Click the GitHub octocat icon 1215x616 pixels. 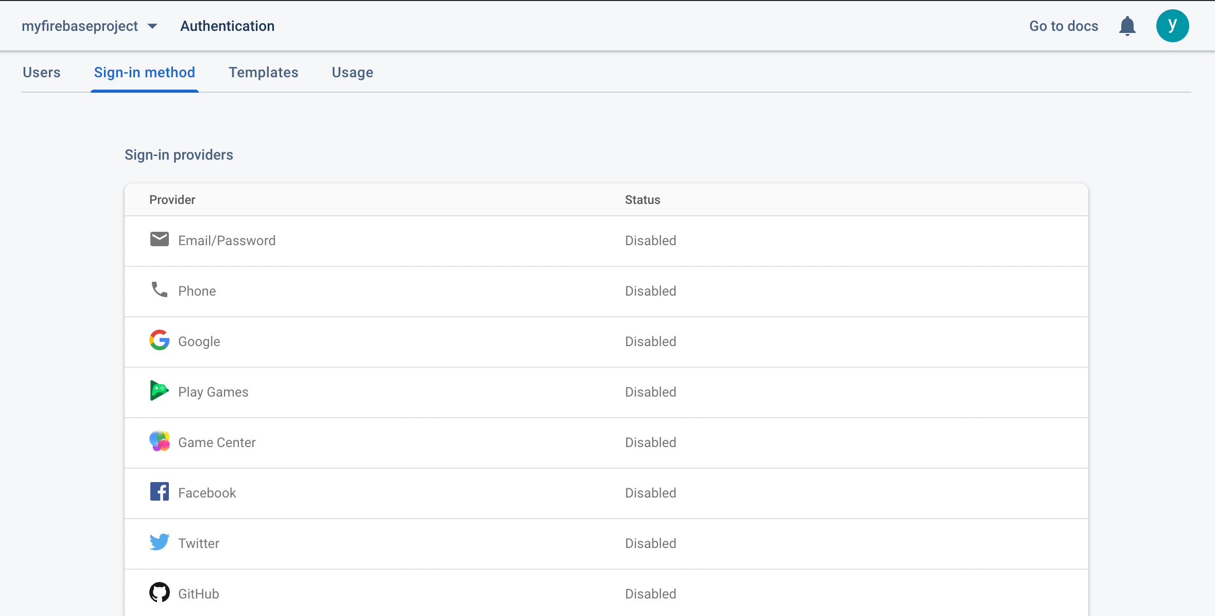pos(159,593)
